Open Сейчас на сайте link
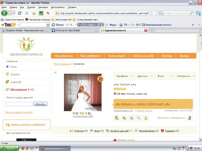The width and height of the screenshot is (202, 151). 143,56
